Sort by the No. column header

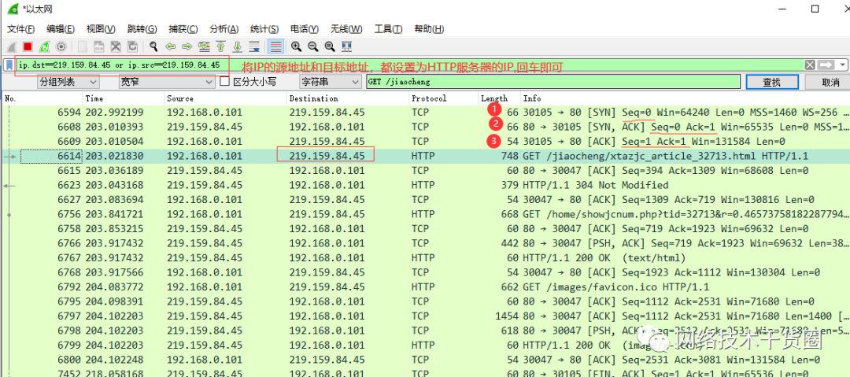coord(42,98)
